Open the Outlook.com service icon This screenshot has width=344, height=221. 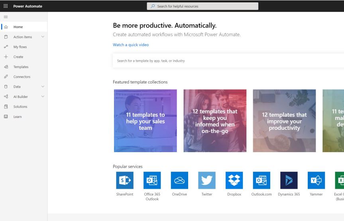261,180
